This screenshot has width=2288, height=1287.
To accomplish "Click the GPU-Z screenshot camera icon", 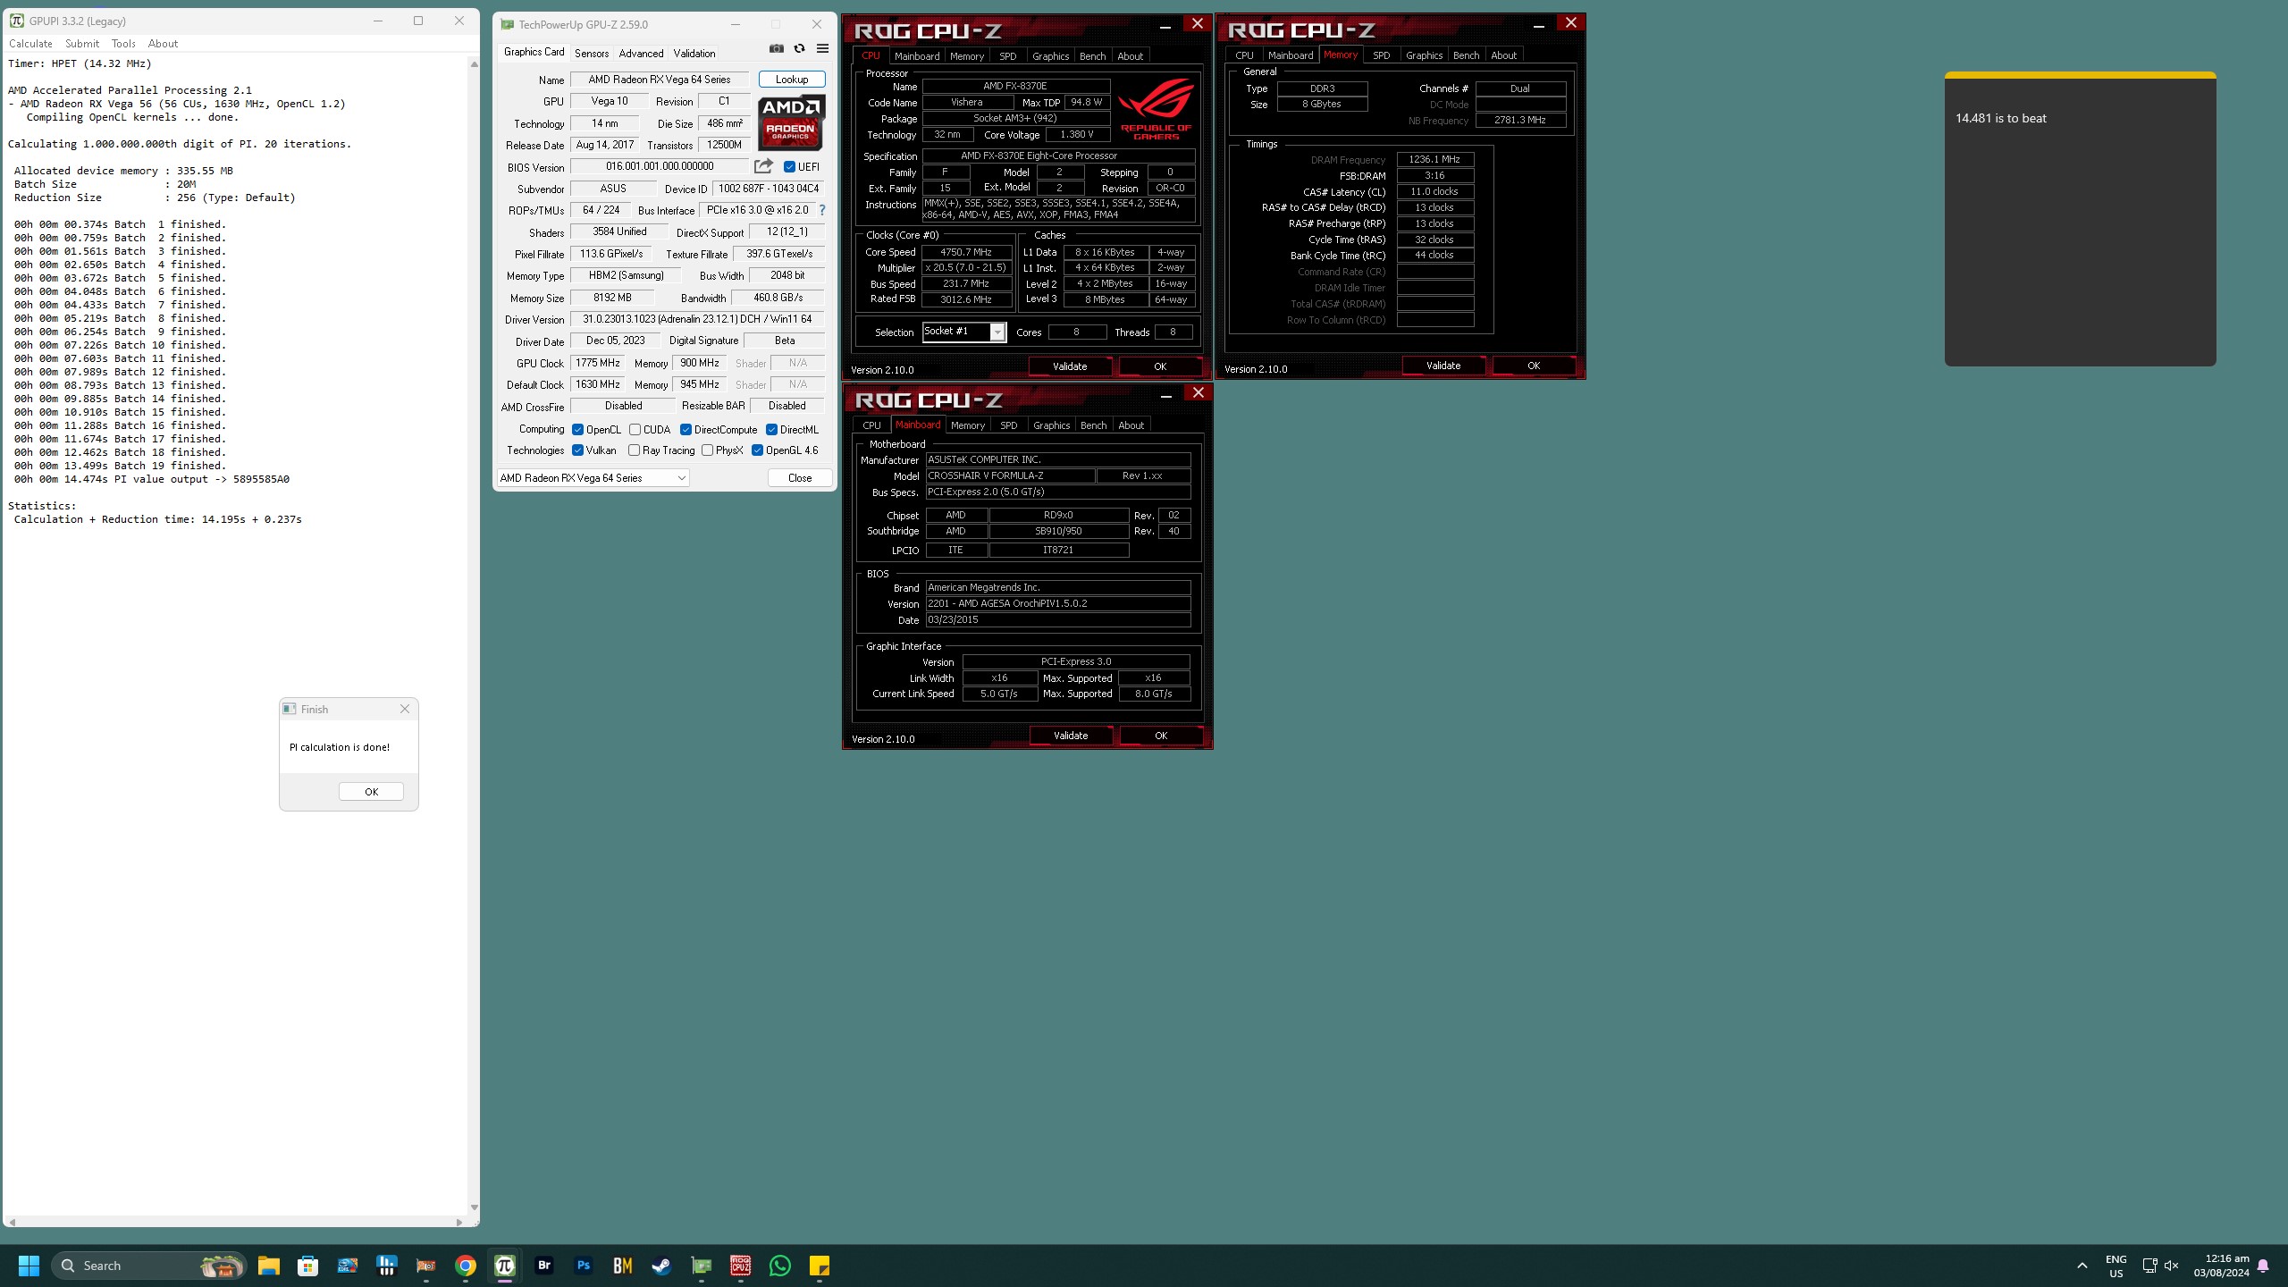I will pos(777,49).
